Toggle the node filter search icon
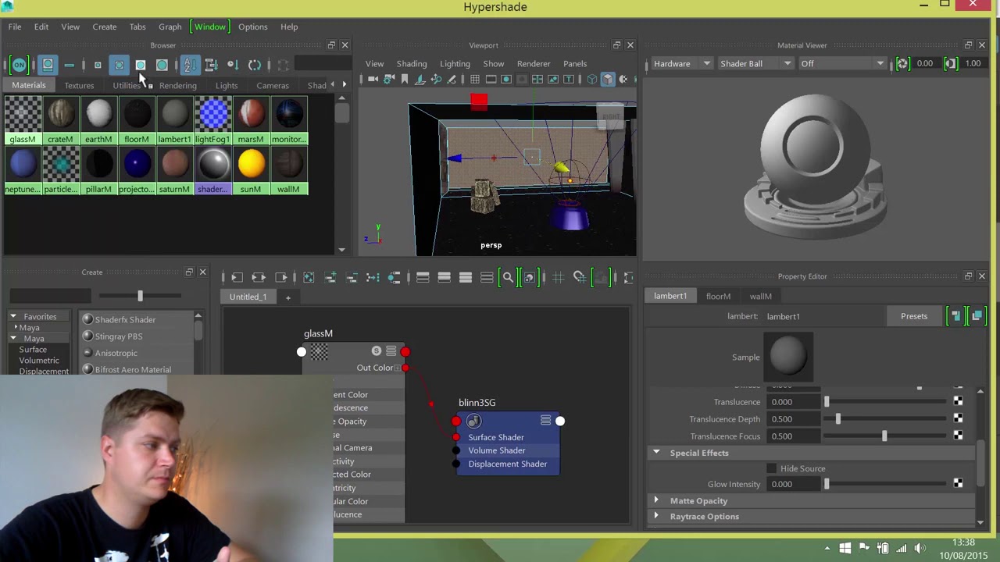Viewport: 1000px width, 562px height. coord(508,277)
